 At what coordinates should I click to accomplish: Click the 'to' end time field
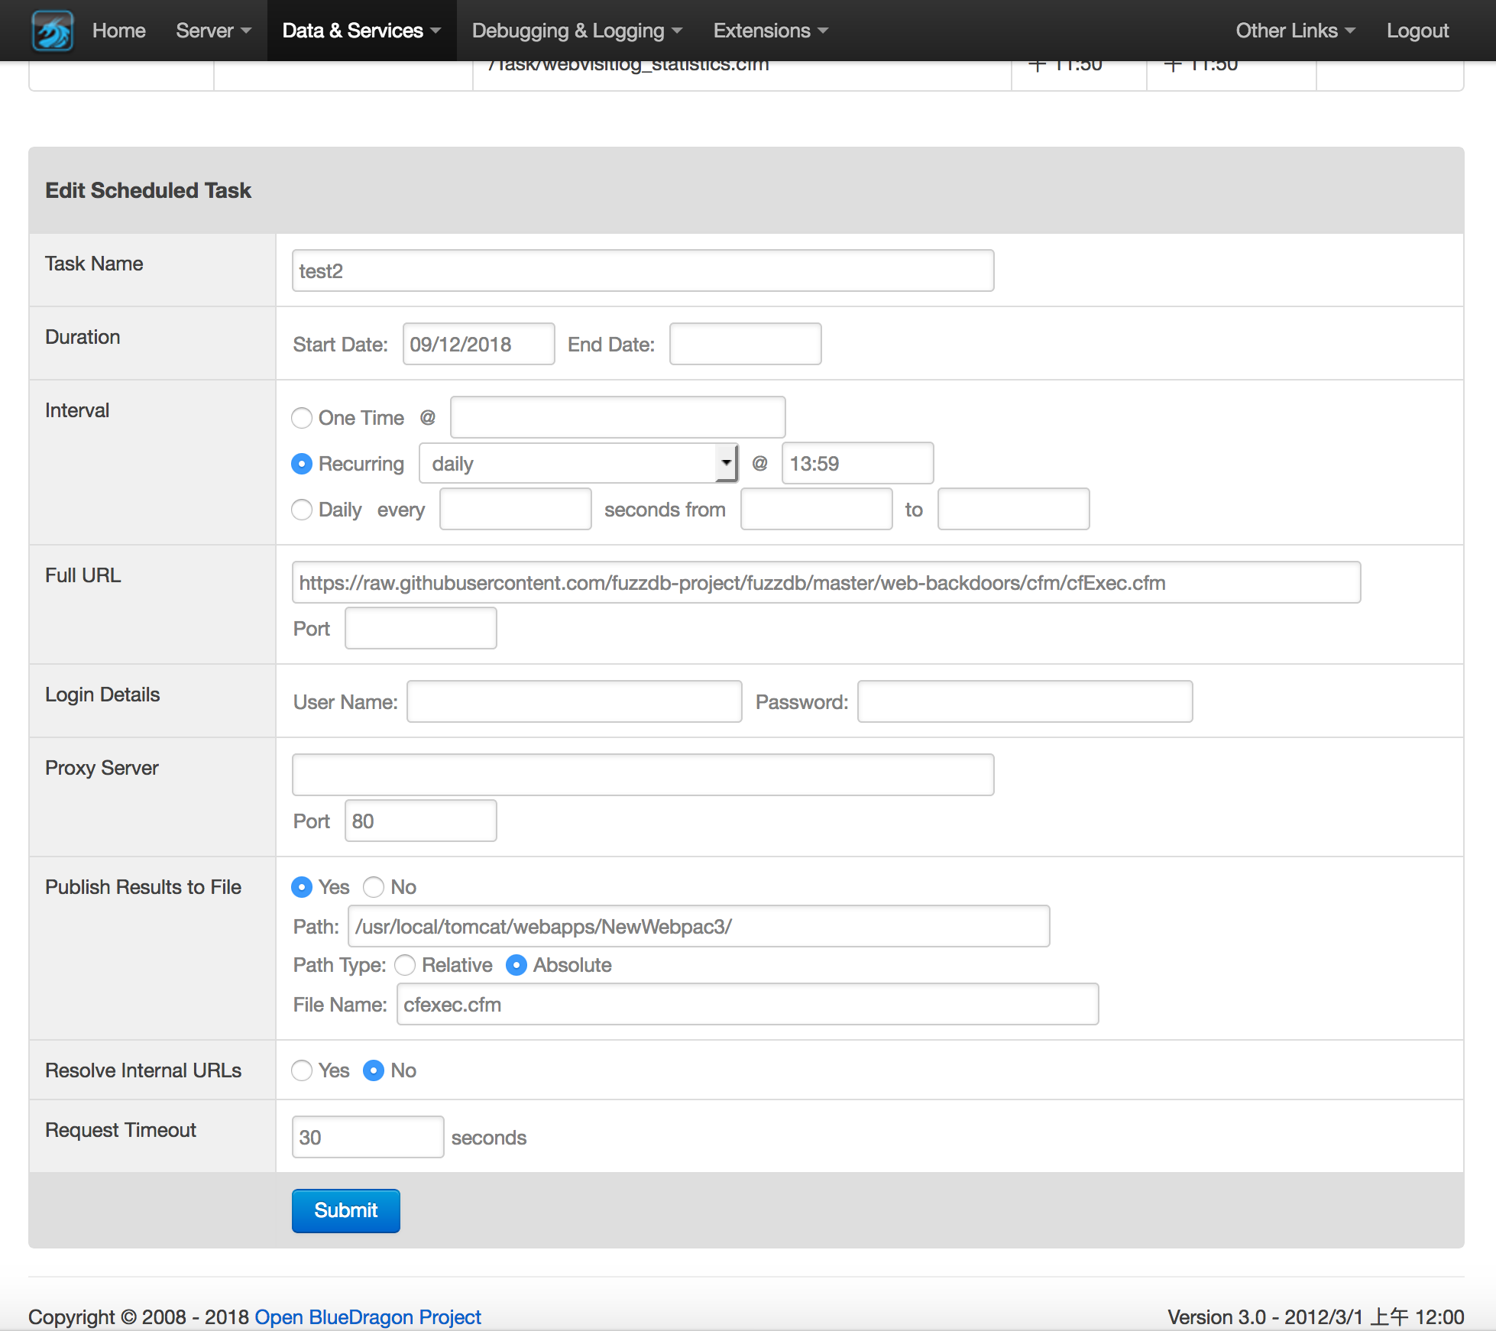coord(1013,509)
